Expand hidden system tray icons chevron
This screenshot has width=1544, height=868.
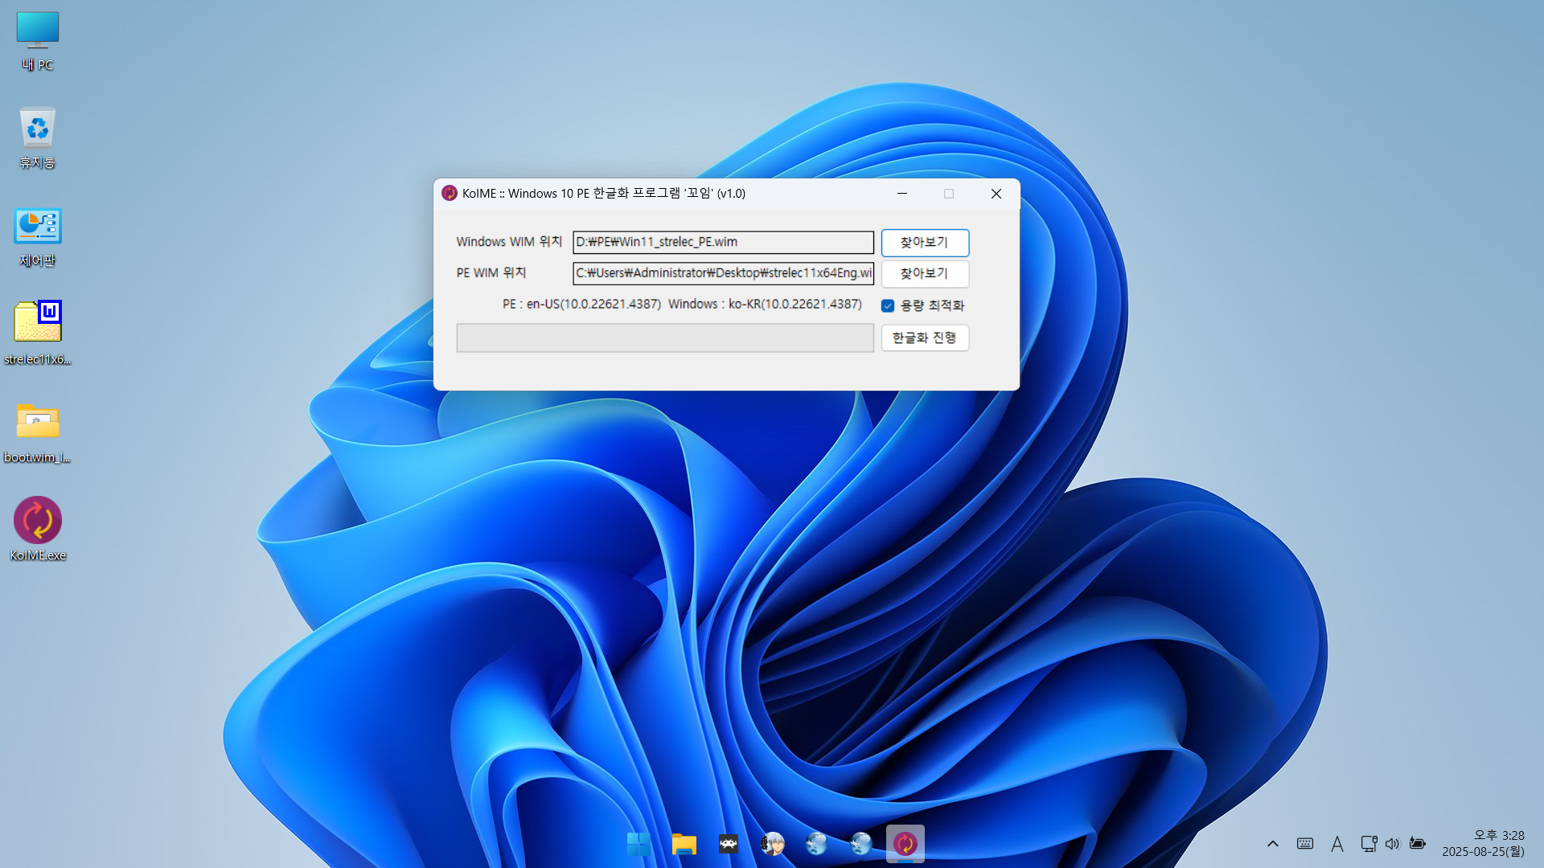[1272, 843]
